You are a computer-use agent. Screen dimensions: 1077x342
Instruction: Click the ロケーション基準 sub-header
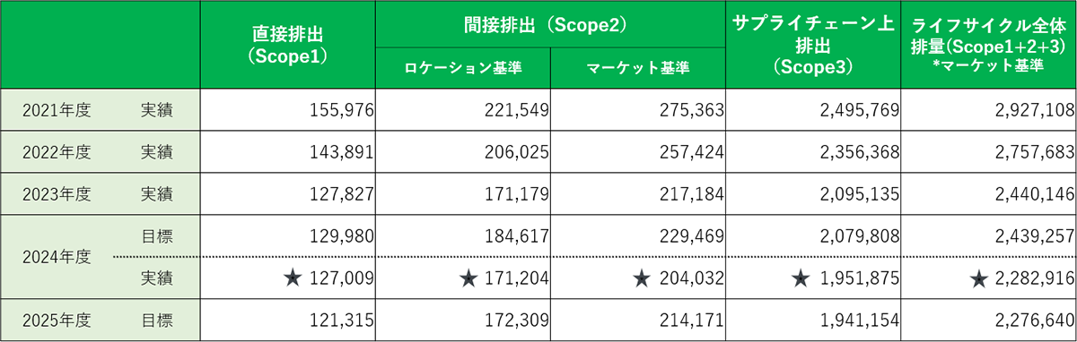[x=463, y=67]
